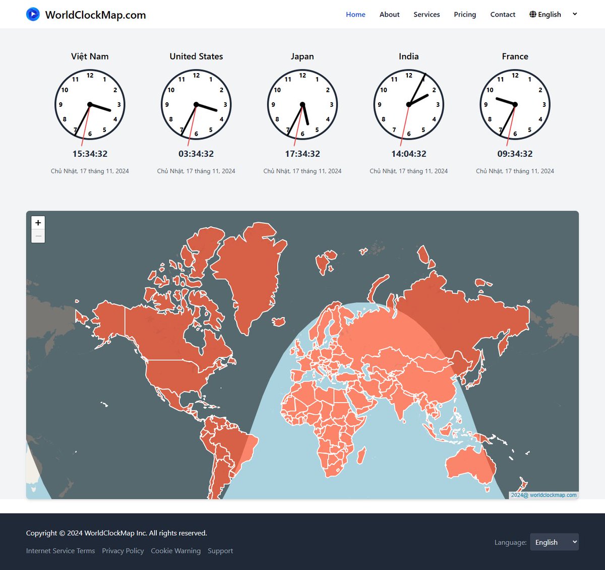The height and width of the screenshot is (570, 605).
Task: Open the Privacy Policy link
Action: coord(123,551)
